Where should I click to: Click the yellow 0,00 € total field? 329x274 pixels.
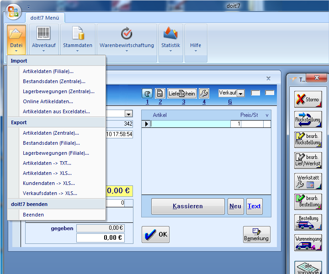pos(119,191)
